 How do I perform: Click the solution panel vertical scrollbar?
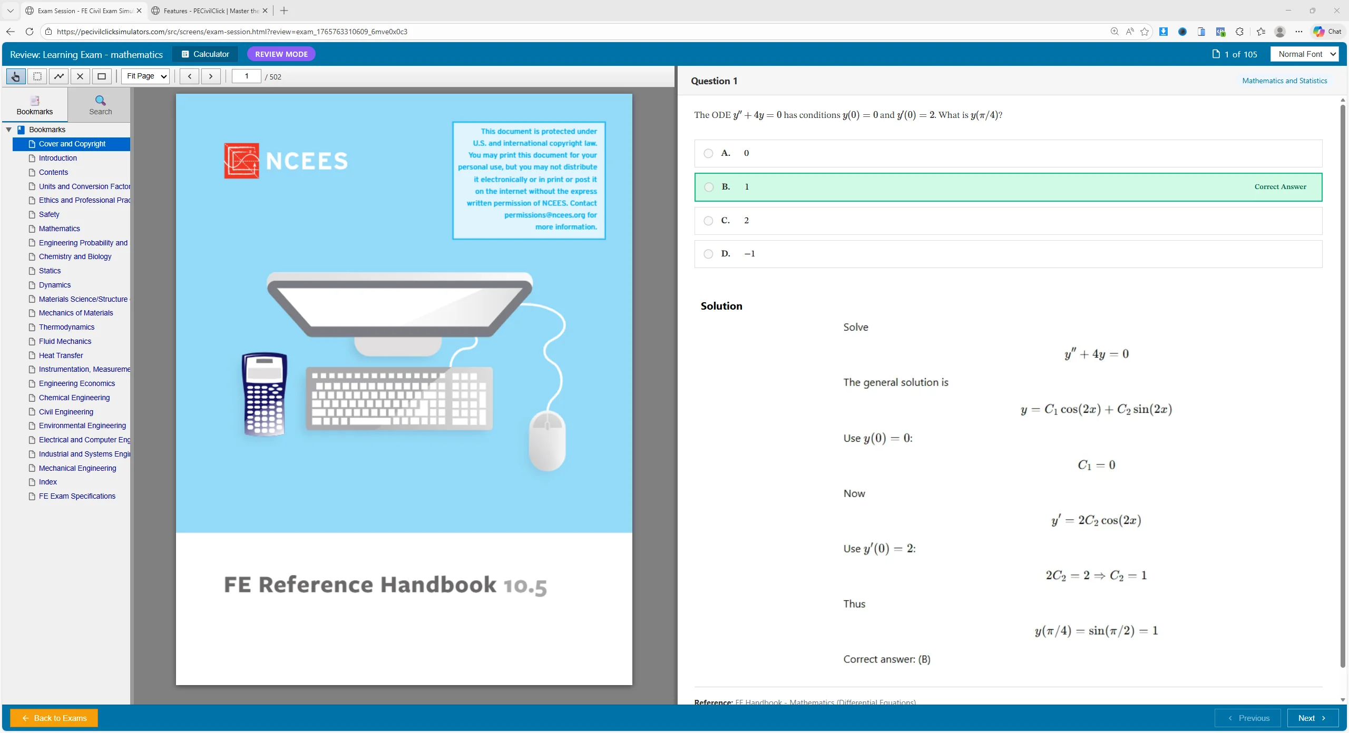point(1342,384)
